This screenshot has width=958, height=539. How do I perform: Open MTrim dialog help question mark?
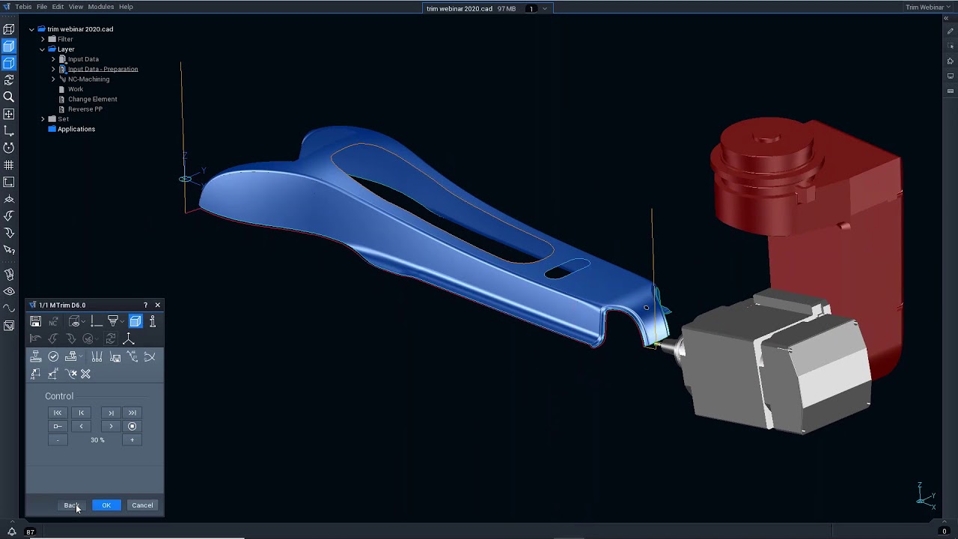pyautogui.click(x=145, y=305)
